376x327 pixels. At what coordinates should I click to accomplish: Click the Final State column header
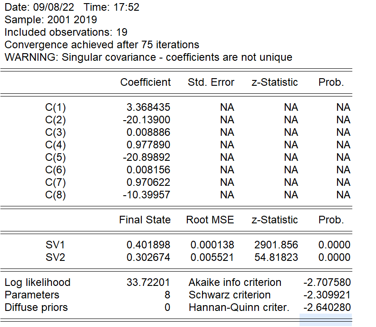click(145, 220)
